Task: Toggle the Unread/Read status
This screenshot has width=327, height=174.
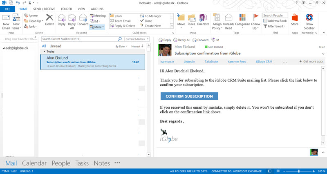Action: [228, 22]
